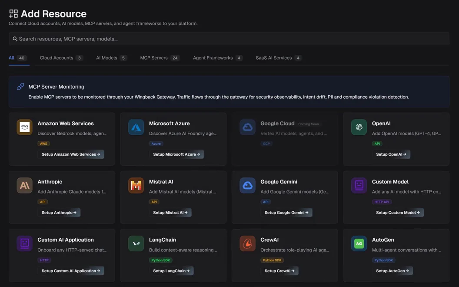
Task: Click Setup Microsoft Azure button
Action: (x=176, y=154)
